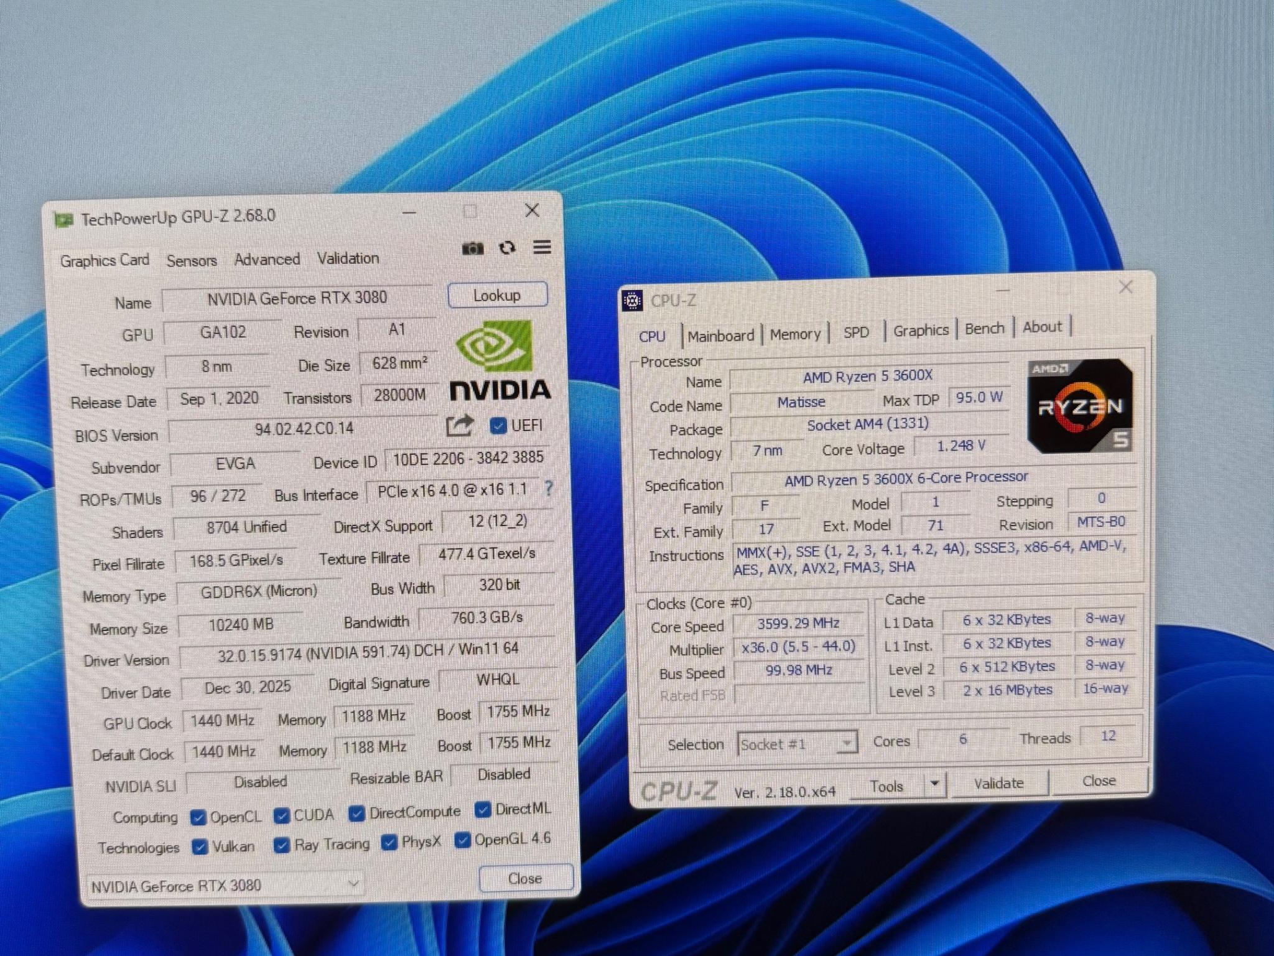Click the Bandwidth value 760.3 GB/s
1274x956 pixels.
(487, 618)
